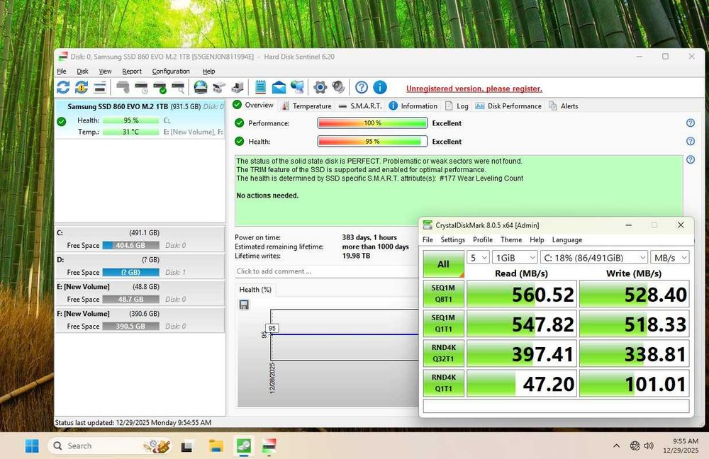Click the blue Refresh arrows icon in the toolbar
709x459 pixels.
63,87
